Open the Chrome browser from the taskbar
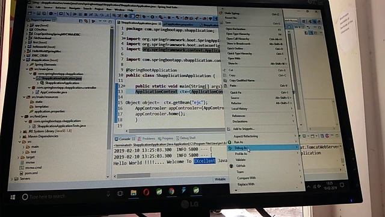The image size is (385, 217). [171, 191]
